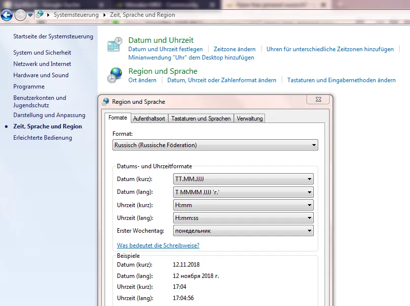Click the Region und Sprache globe icon
Screen dimensions: 410x306
pyautogui.click(x=115, y=75)
